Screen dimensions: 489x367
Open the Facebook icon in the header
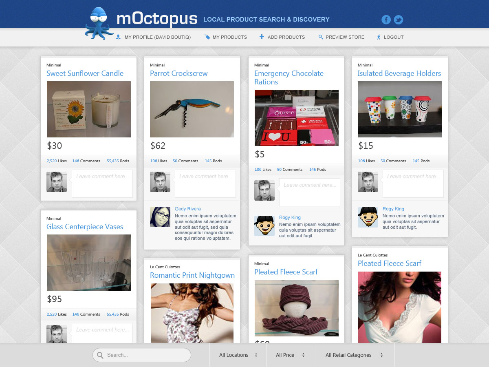386,20
